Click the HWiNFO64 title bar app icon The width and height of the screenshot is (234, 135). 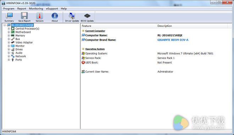4,3
